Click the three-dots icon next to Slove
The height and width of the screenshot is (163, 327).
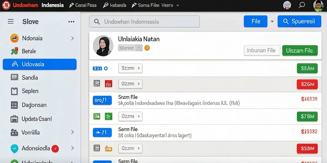tap(71, 22)
